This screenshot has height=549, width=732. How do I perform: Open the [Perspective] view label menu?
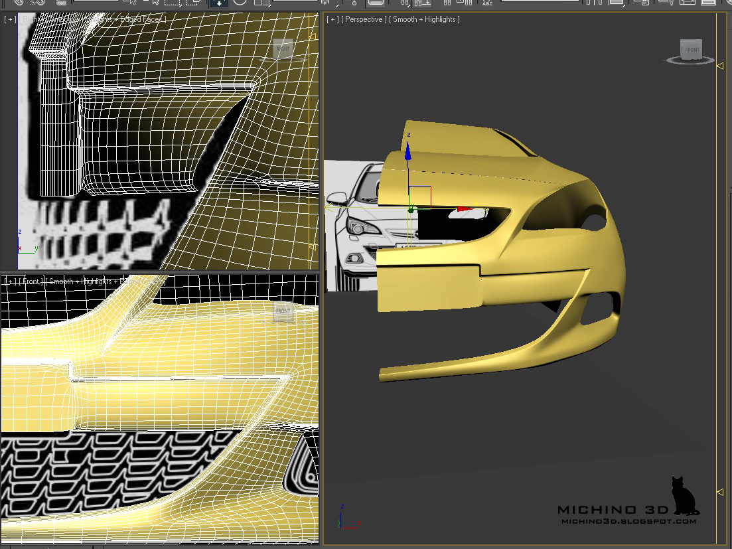pos(364,19)
